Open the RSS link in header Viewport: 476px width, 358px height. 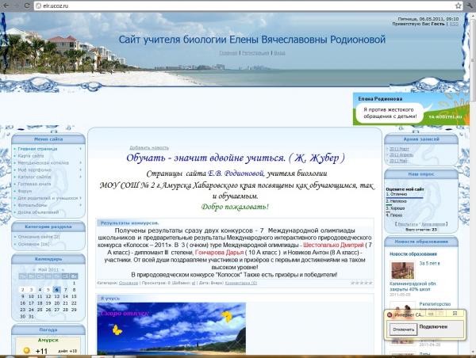pos(454,24)
